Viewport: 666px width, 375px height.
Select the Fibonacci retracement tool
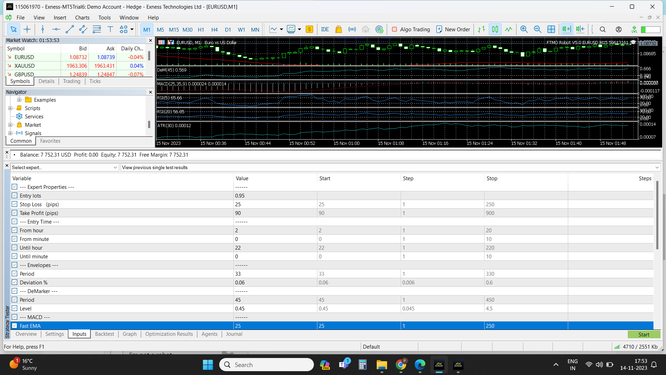tap(97, 30)
